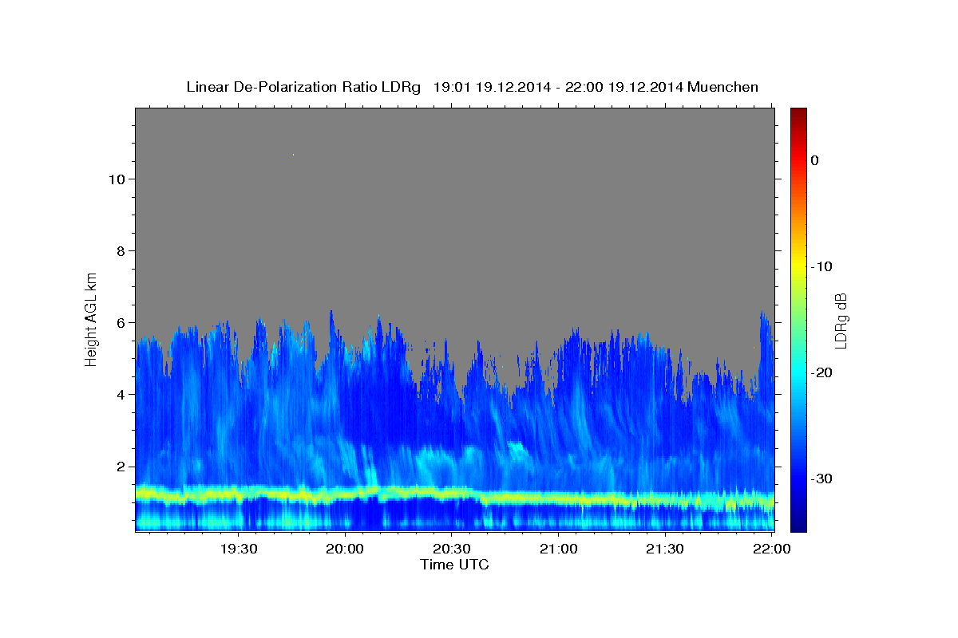Click the colorbar value 0

pos(815,160)
